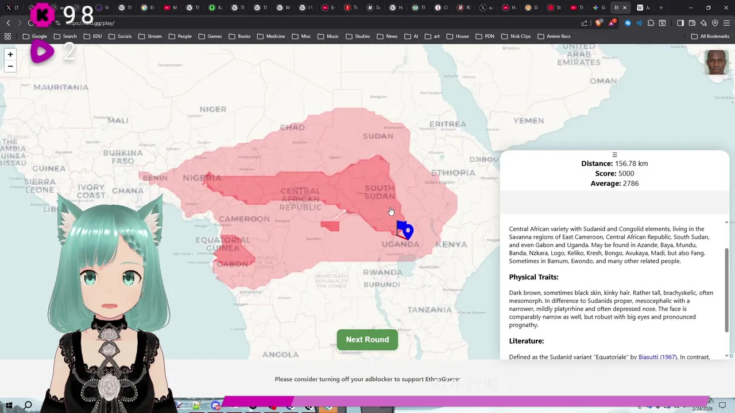The image size is (735, 413).
Task: Open the Anime Recs bookmark folder
Action: (554, 36)
